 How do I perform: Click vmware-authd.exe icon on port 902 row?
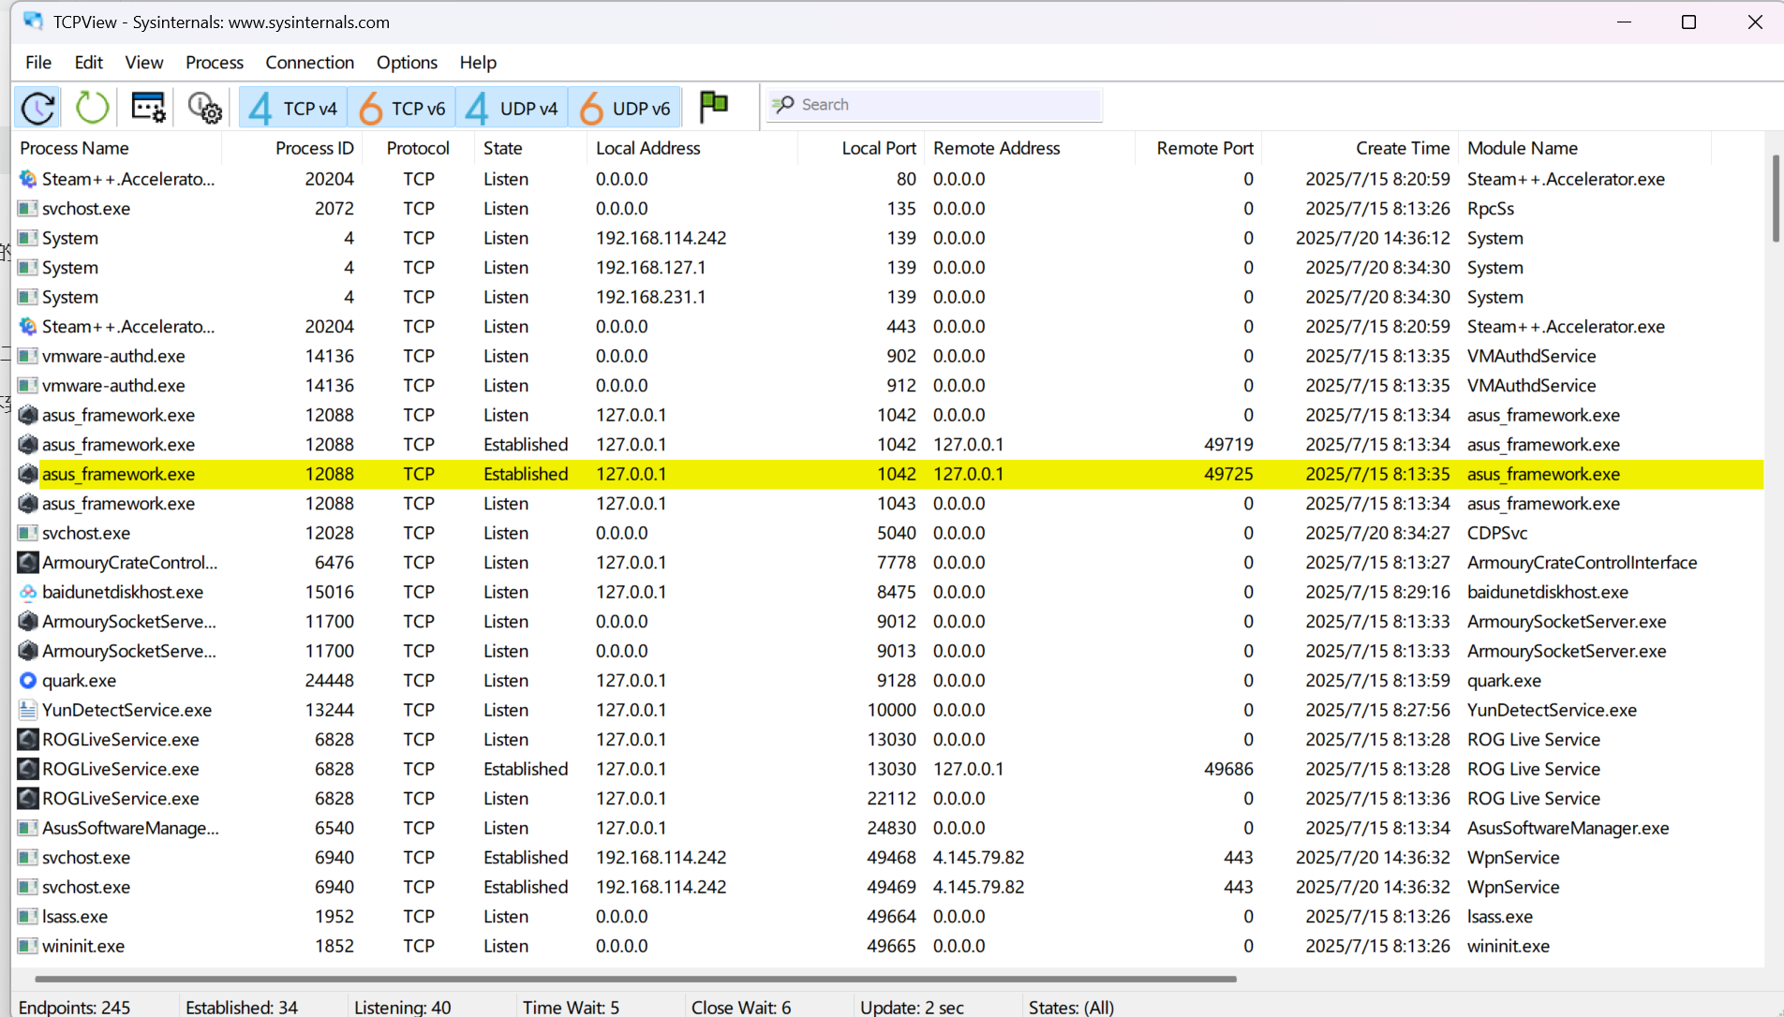tap(28, 356)
